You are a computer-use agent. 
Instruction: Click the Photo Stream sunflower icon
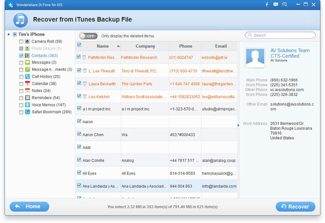tap(27, 48)
